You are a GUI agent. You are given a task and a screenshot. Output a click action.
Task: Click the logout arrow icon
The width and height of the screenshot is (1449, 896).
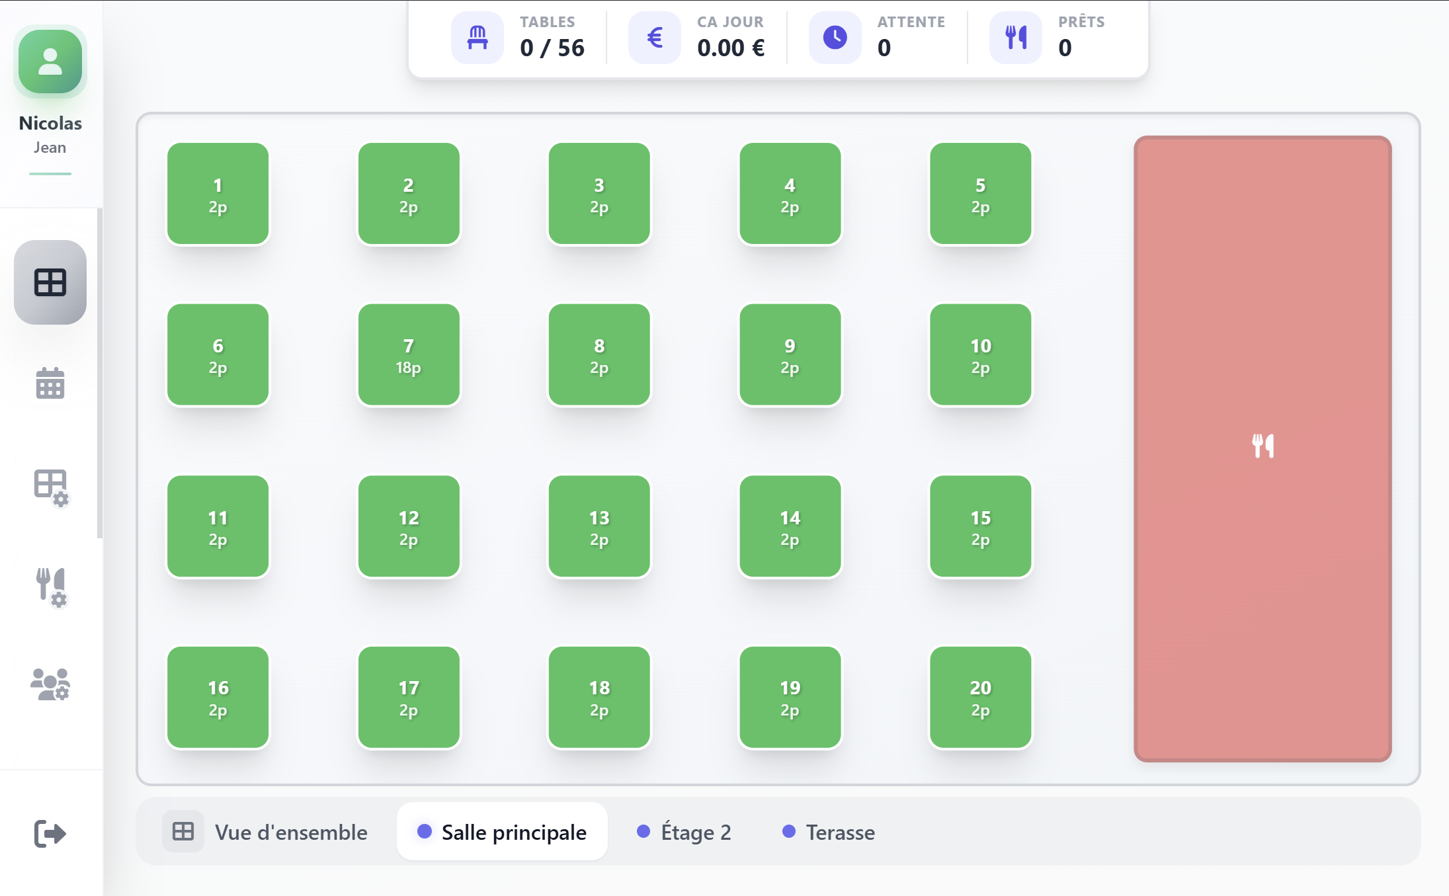click(x=50, y=833)
